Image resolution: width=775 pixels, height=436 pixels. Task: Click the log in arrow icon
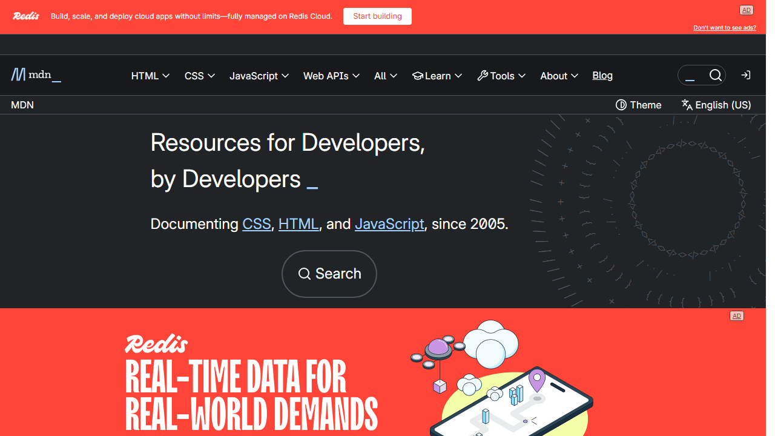point(746,75)
